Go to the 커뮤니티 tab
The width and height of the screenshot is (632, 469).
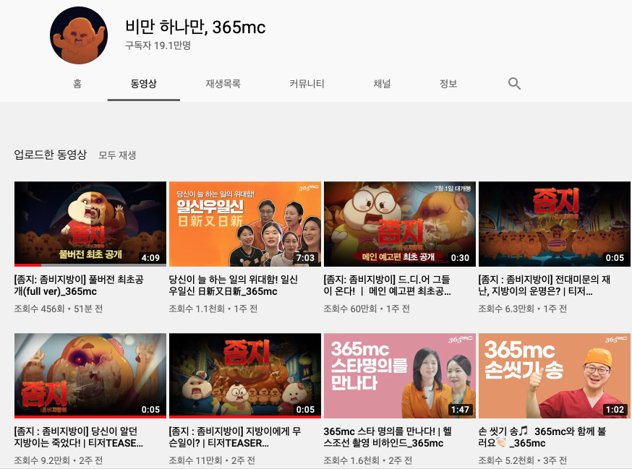coord(307,83)
